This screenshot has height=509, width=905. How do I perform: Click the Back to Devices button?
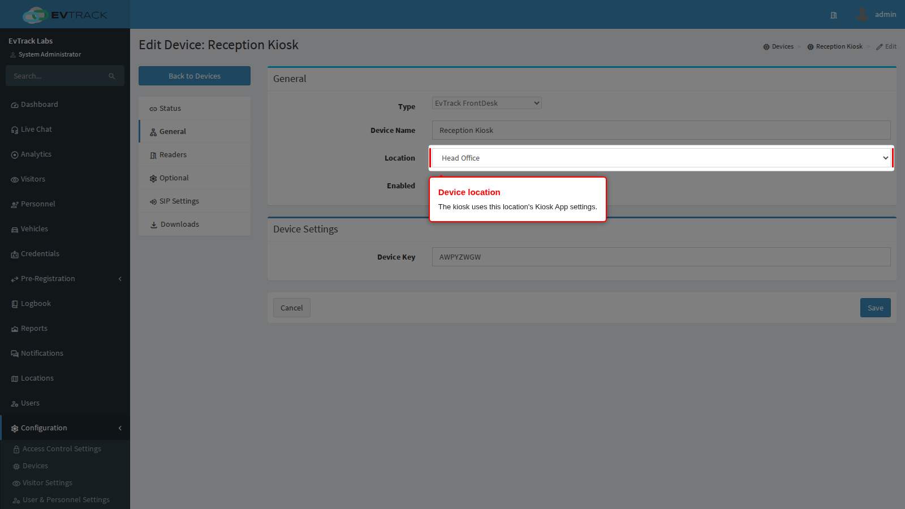[195, 76]
